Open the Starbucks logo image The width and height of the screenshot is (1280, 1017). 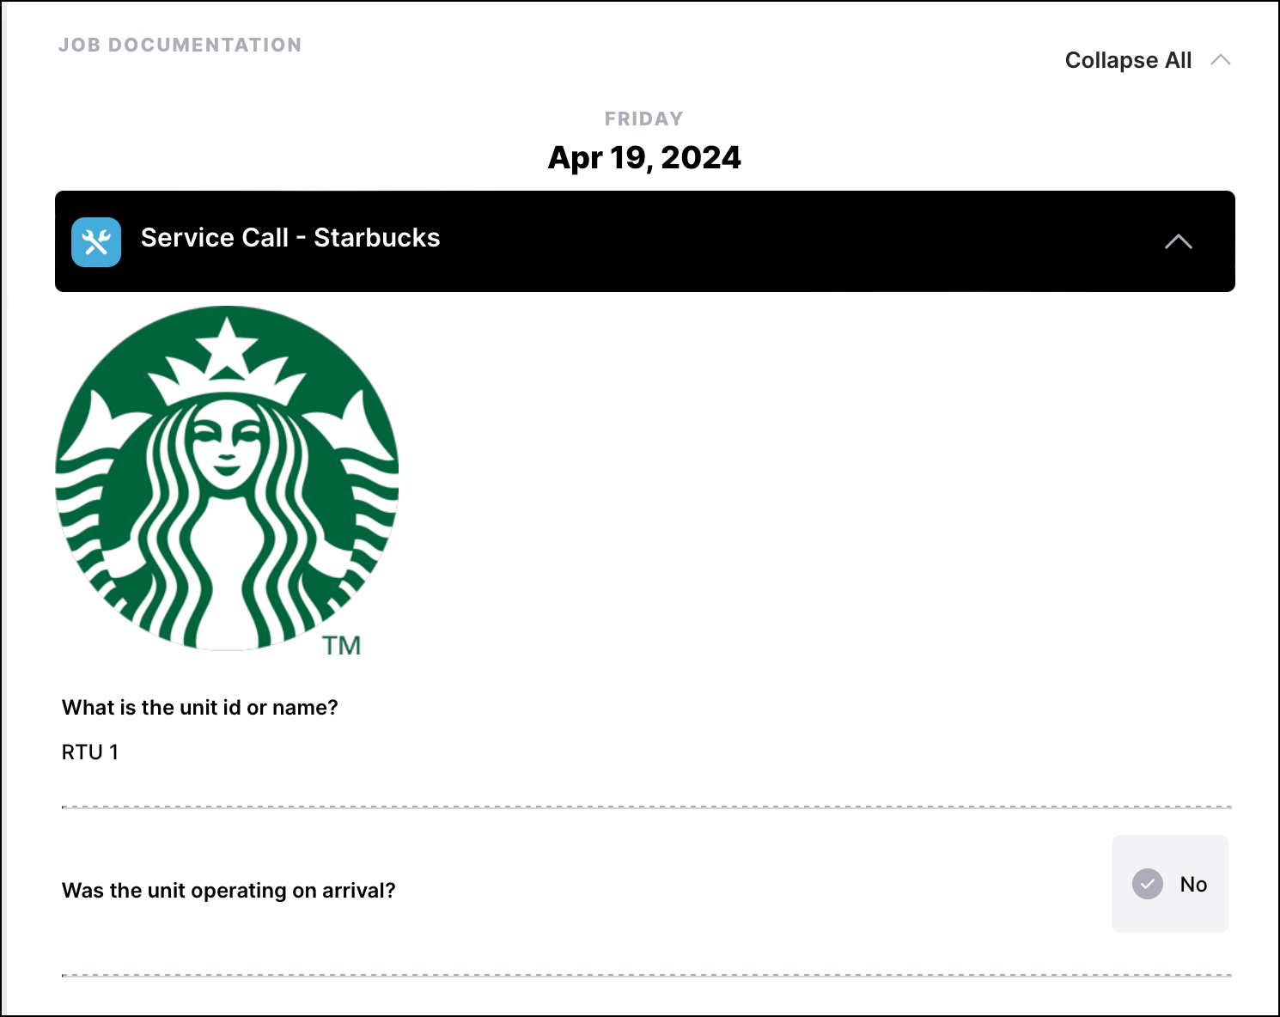[x=227, y=482]
